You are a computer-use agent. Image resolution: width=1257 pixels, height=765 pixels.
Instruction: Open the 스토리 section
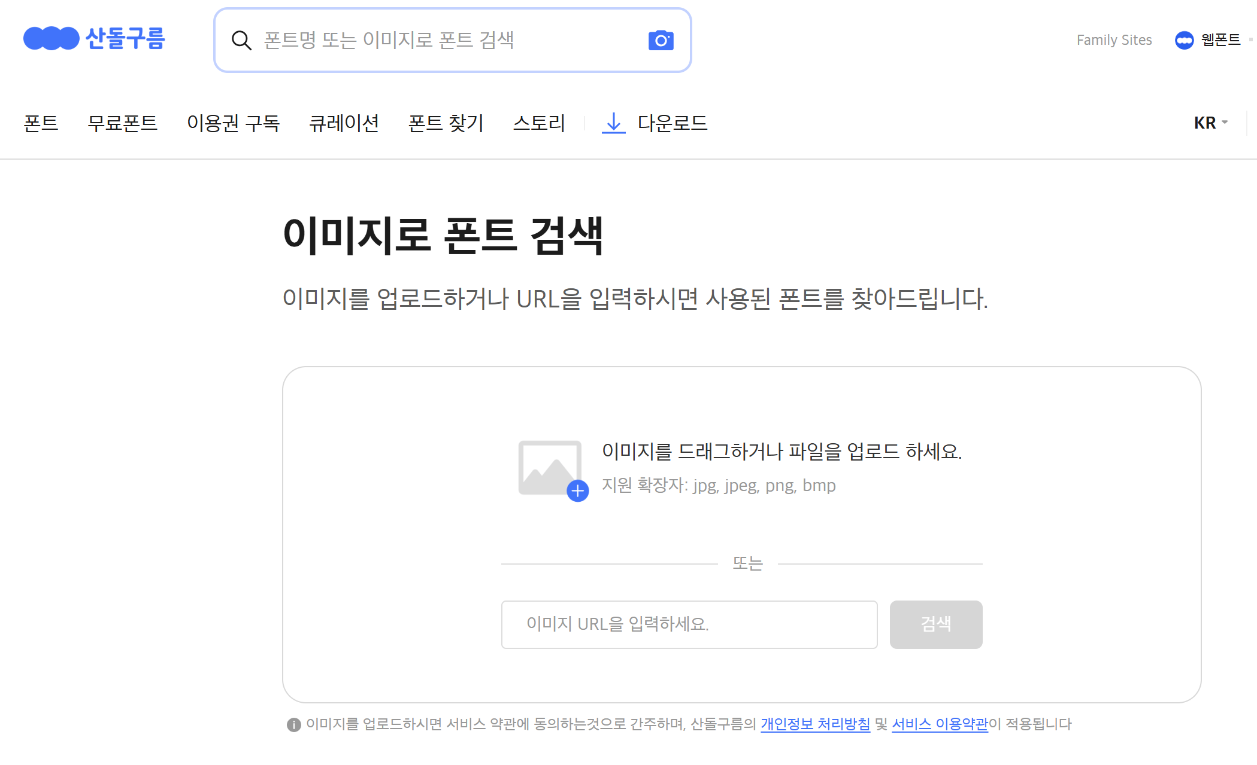[540, 124]
